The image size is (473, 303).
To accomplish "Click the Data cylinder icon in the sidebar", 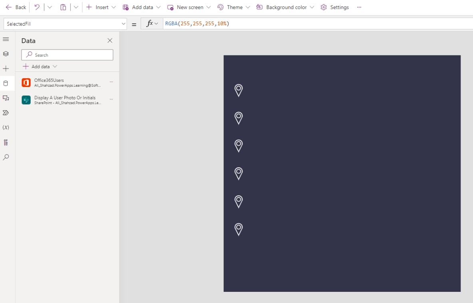I will [x=6, y=83].
